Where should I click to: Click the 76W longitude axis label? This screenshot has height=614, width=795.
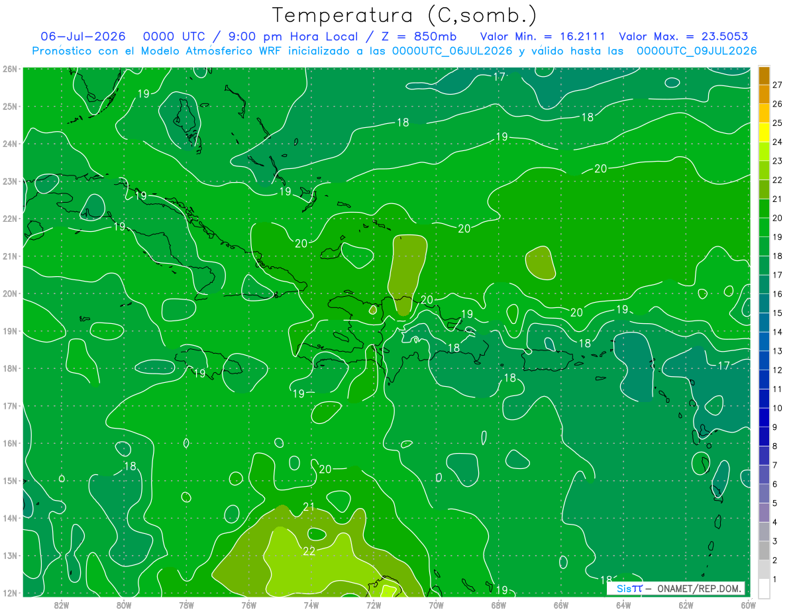pyautogui.click(x=248, y=605)
